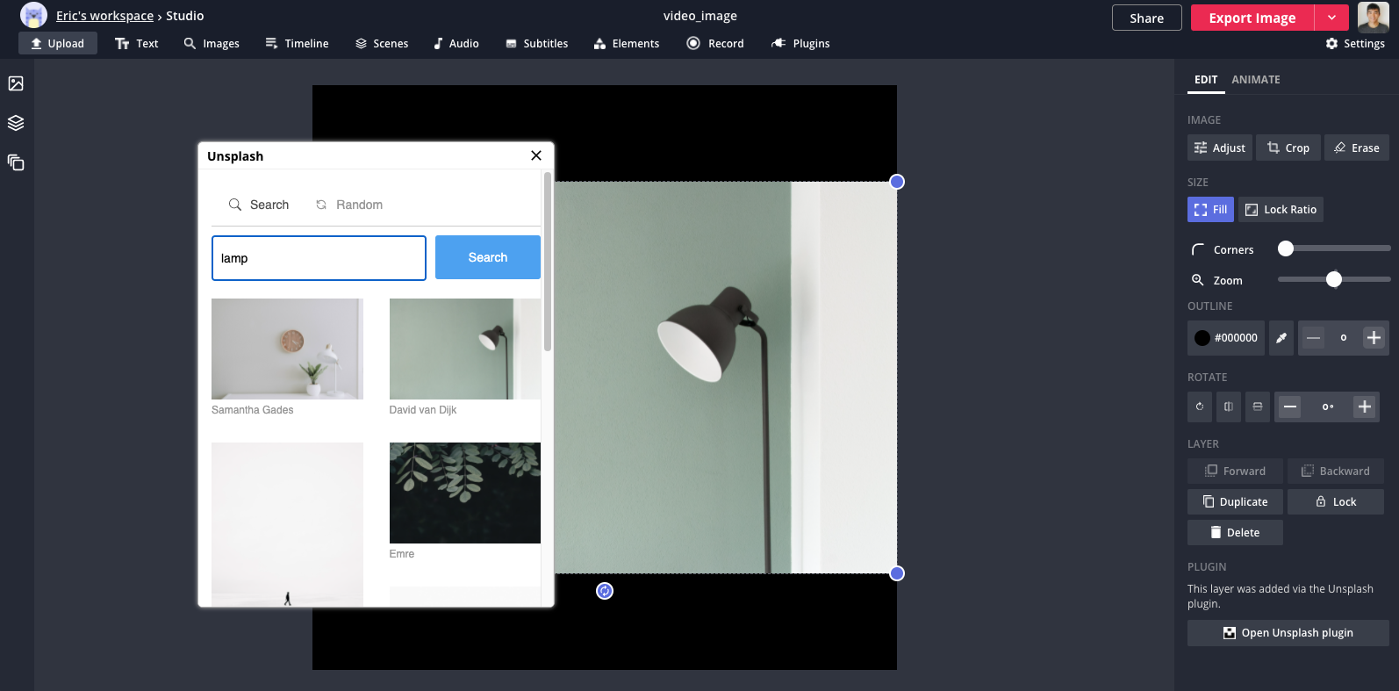Click the Samantha Gades caption

(x=253, y=410)
